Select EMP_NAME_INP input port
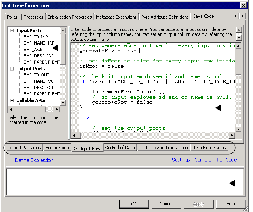 (x=39, y=43)
